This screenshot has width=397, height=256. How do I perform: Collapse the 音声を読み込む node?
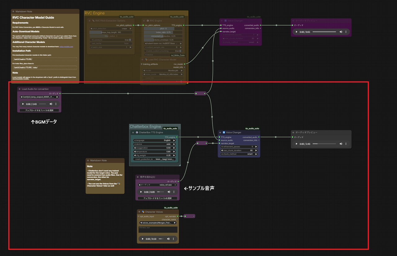[137, 177]
